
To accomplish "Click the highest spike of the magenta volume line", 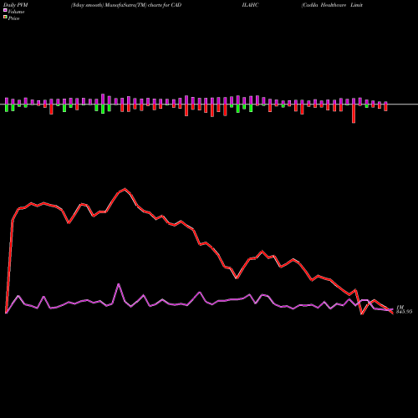I will [119, 284].
